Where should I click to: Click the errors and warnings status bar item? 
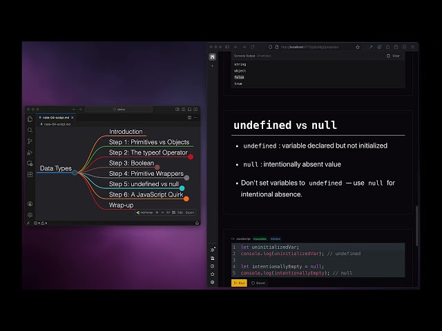(41, 223)
